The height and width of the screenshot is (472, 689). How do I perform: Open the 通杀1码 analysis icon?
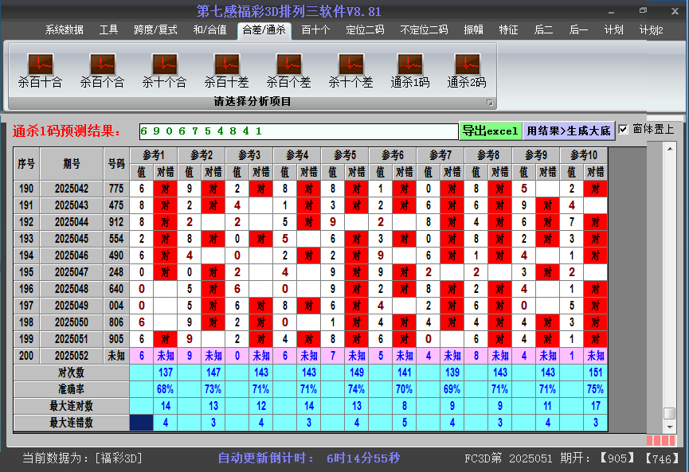tap(410, 71)
